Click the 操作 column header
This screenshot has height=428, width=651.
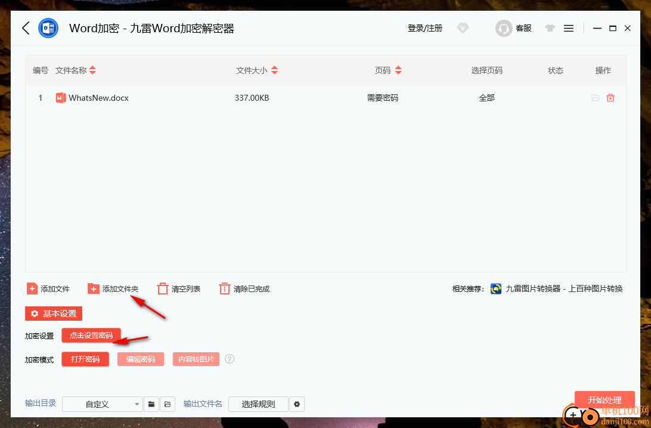pos(603,70)
